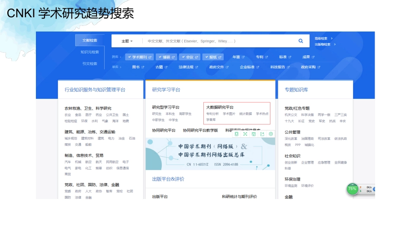Expand 高级检索 advanced search arrow
Image resolution: width=411 pixels, height=231 pixels.
(x=331, y=38)
